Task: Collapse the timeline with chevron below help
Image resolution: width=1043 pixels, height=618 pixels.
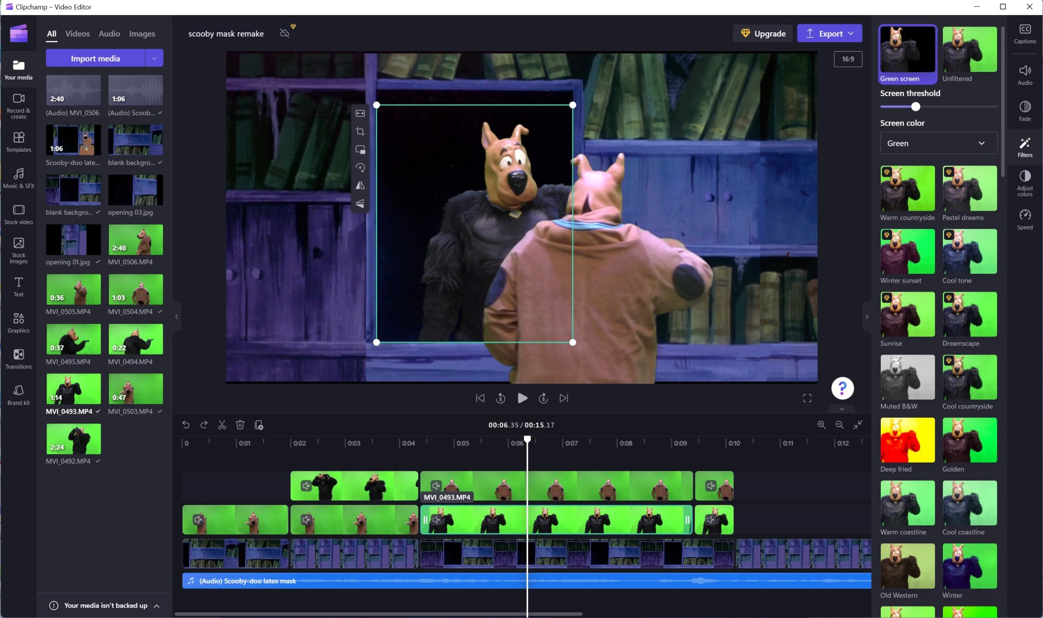Action: (842, 409)
